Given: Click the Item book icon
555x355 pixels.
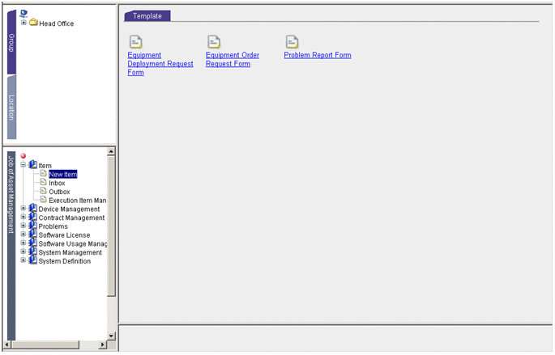Looking at the screenshot, I should tap(33, 165).
